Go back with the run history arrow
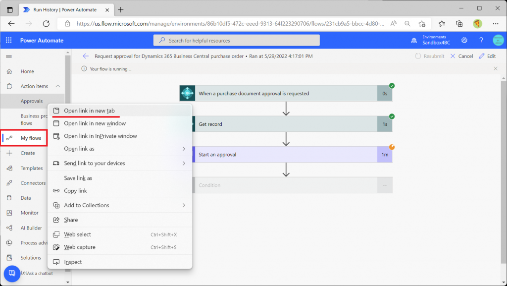 (86, 56)
